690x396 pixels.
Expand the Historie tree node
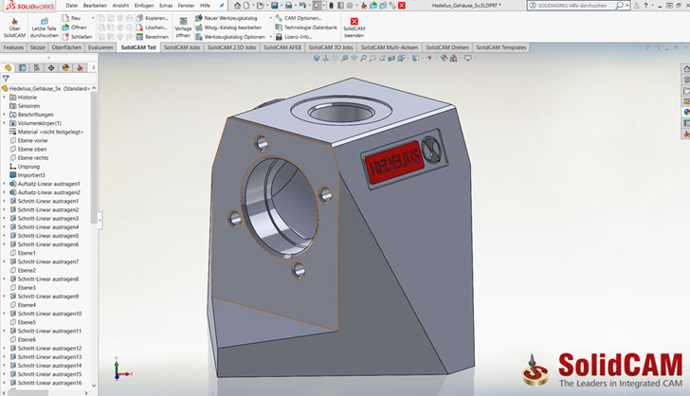[x=5, y=98]
